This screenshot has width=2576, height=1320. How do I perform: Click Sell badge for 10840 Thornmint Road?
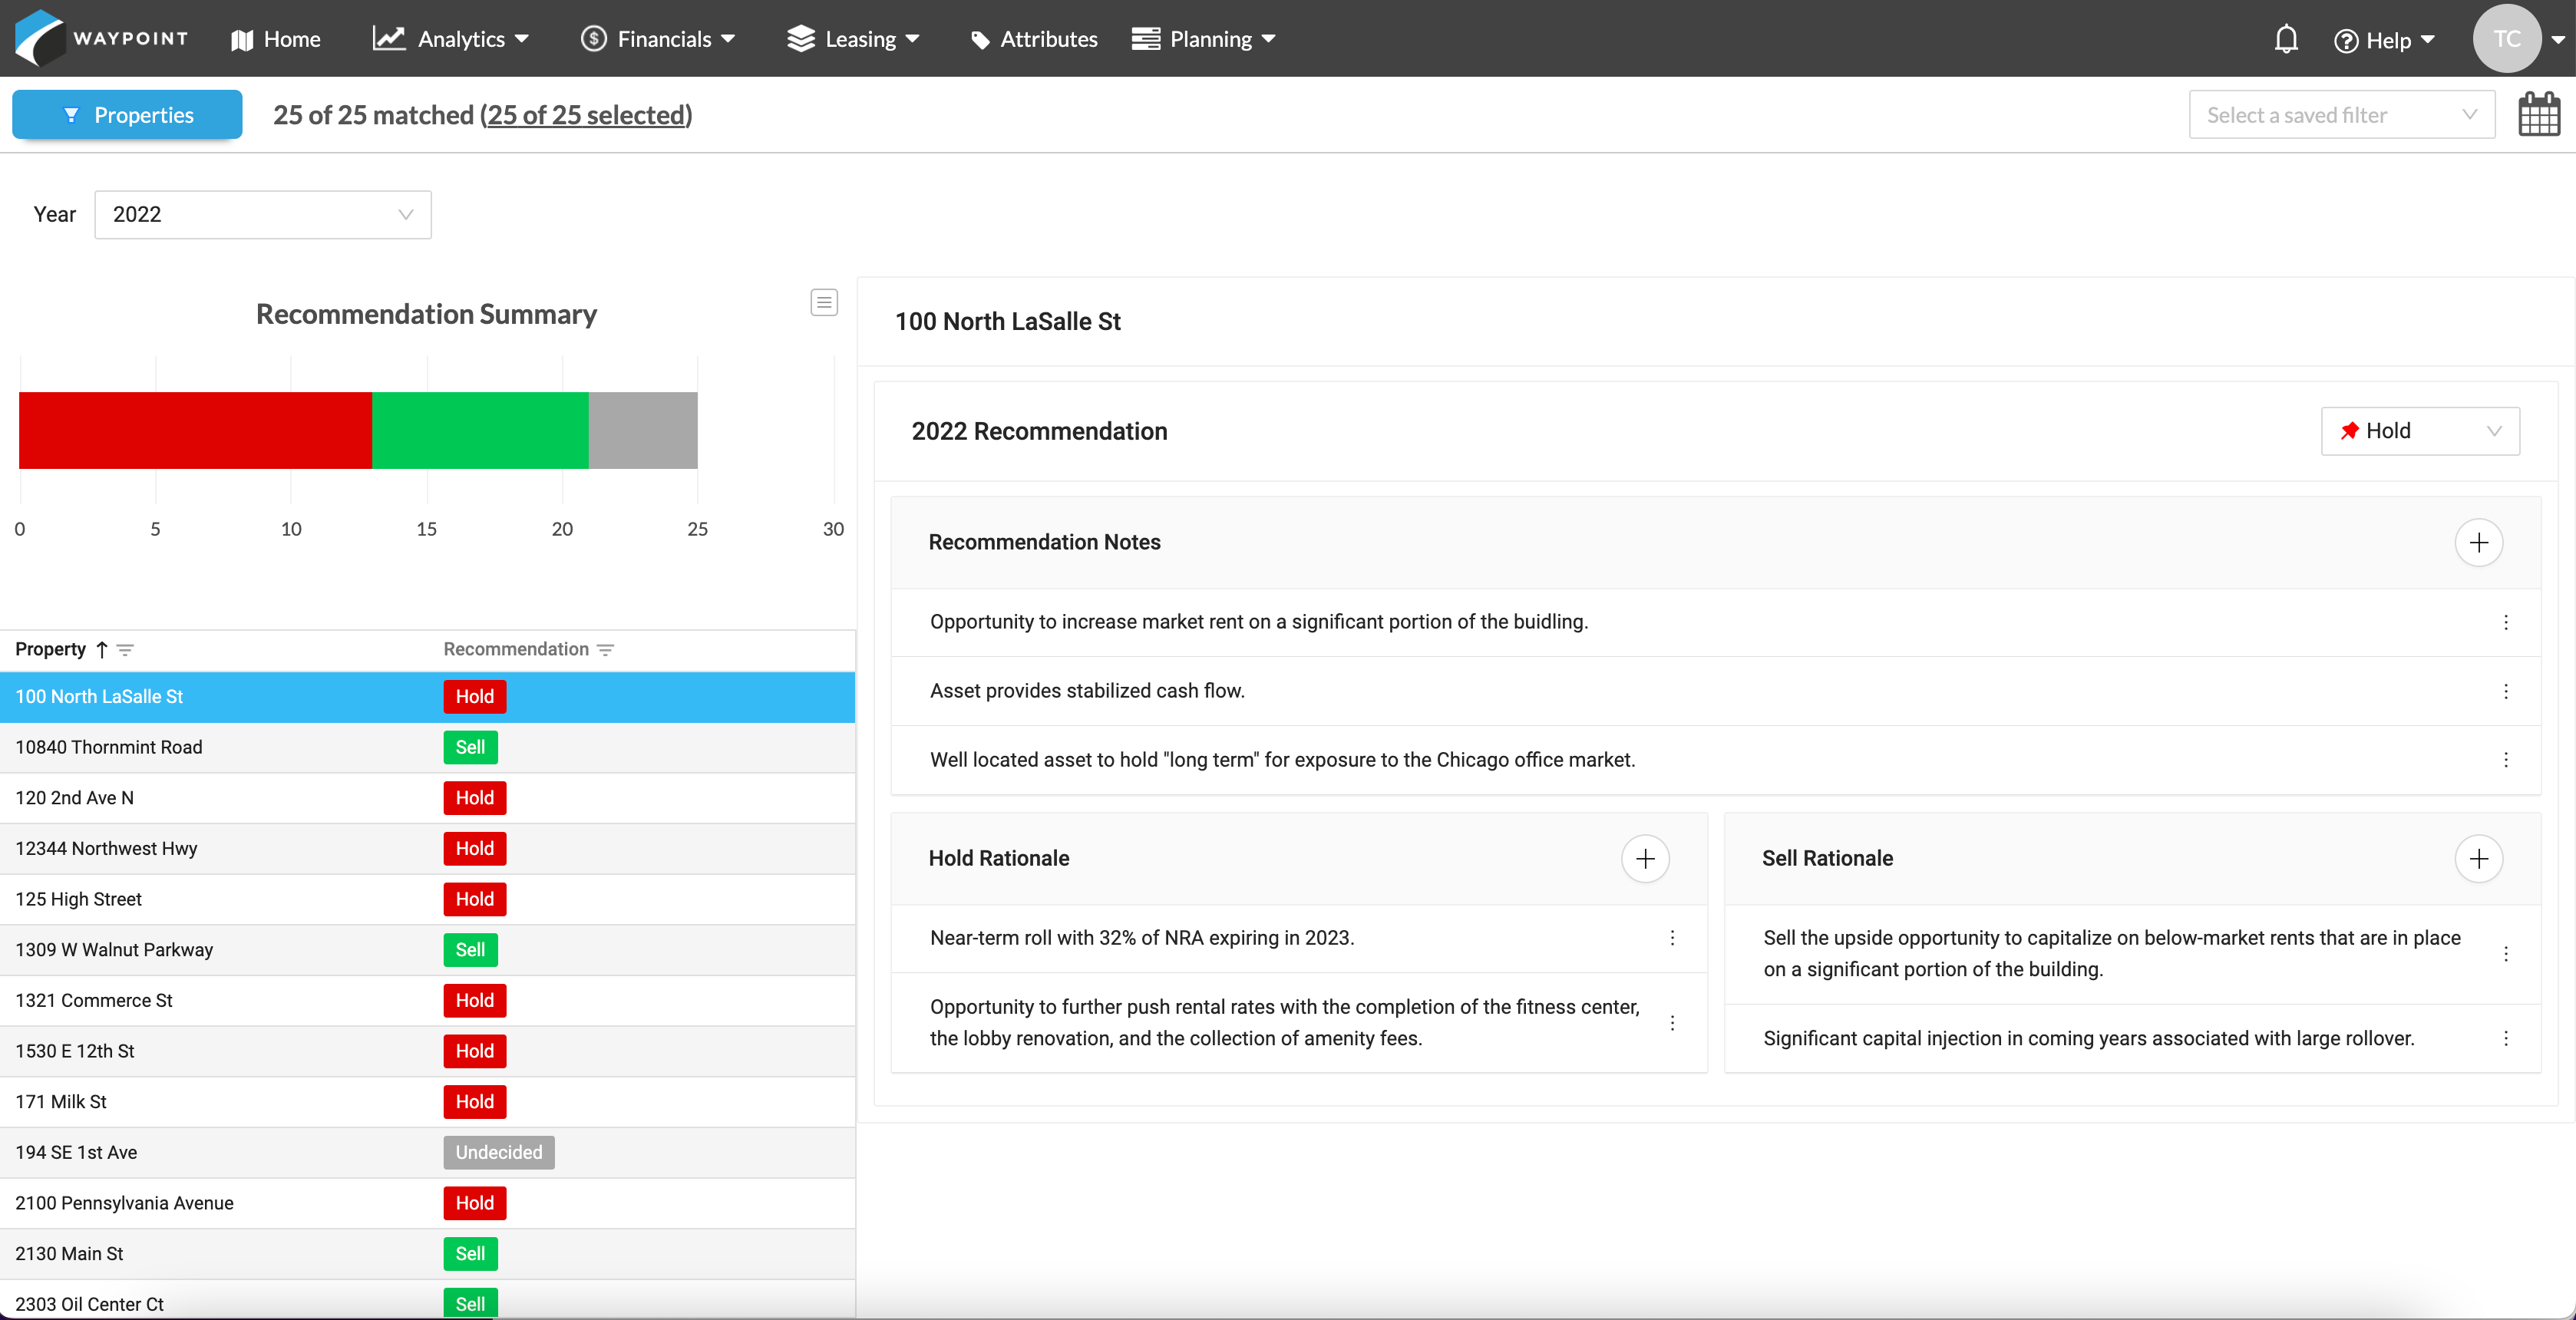[x=470, y=747]
